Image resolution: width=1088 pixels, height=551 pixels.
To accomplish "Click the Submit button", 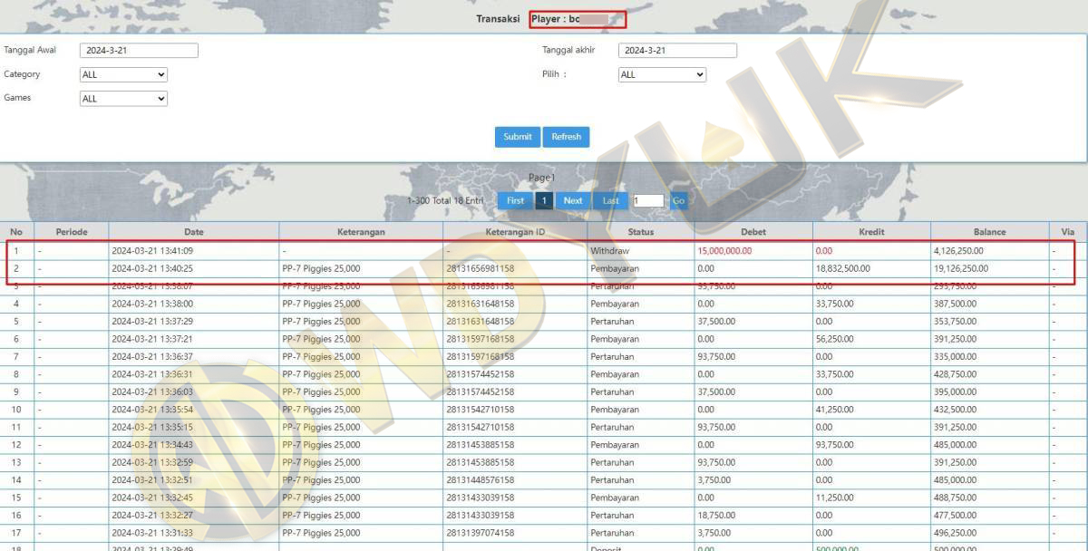I will (518, 137).
